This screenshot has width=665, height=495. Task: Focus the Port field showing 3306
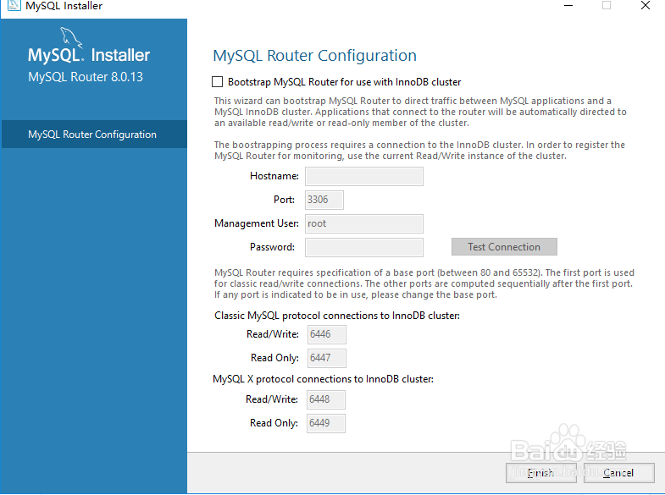(324, 200)
